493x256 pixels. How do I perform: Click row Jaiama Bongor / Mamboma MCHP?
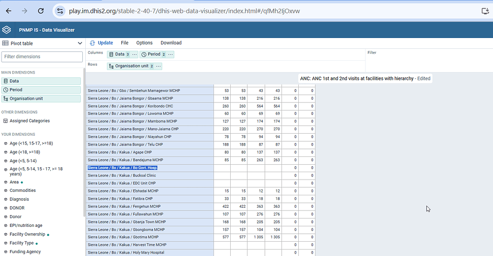(150, 121)
